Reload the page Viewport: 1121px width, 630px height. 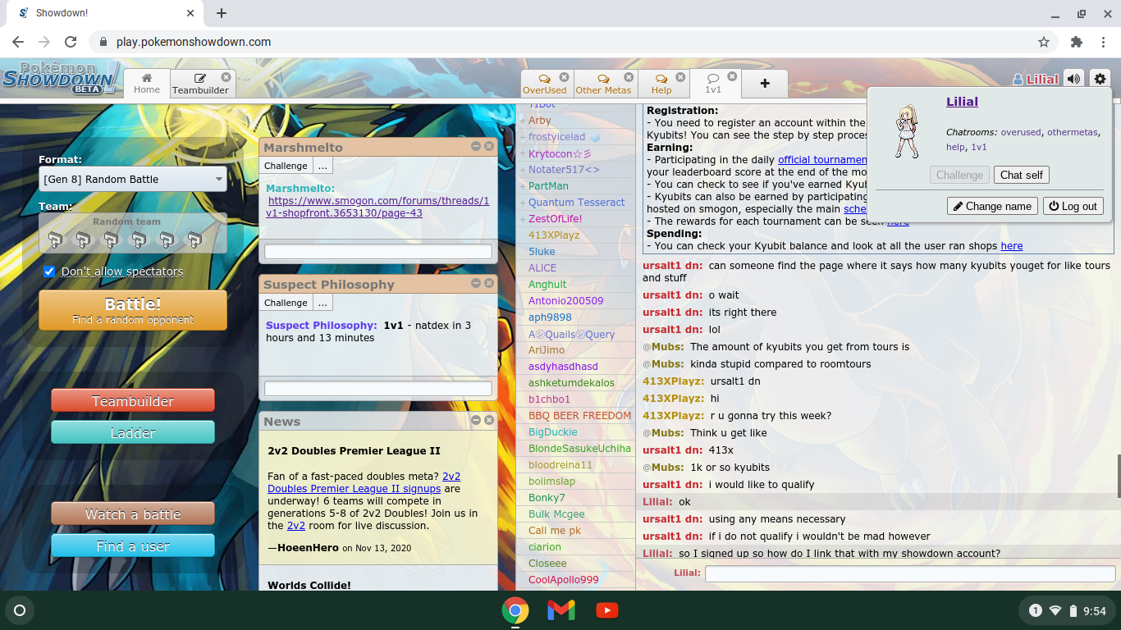(x=71, y=42)
